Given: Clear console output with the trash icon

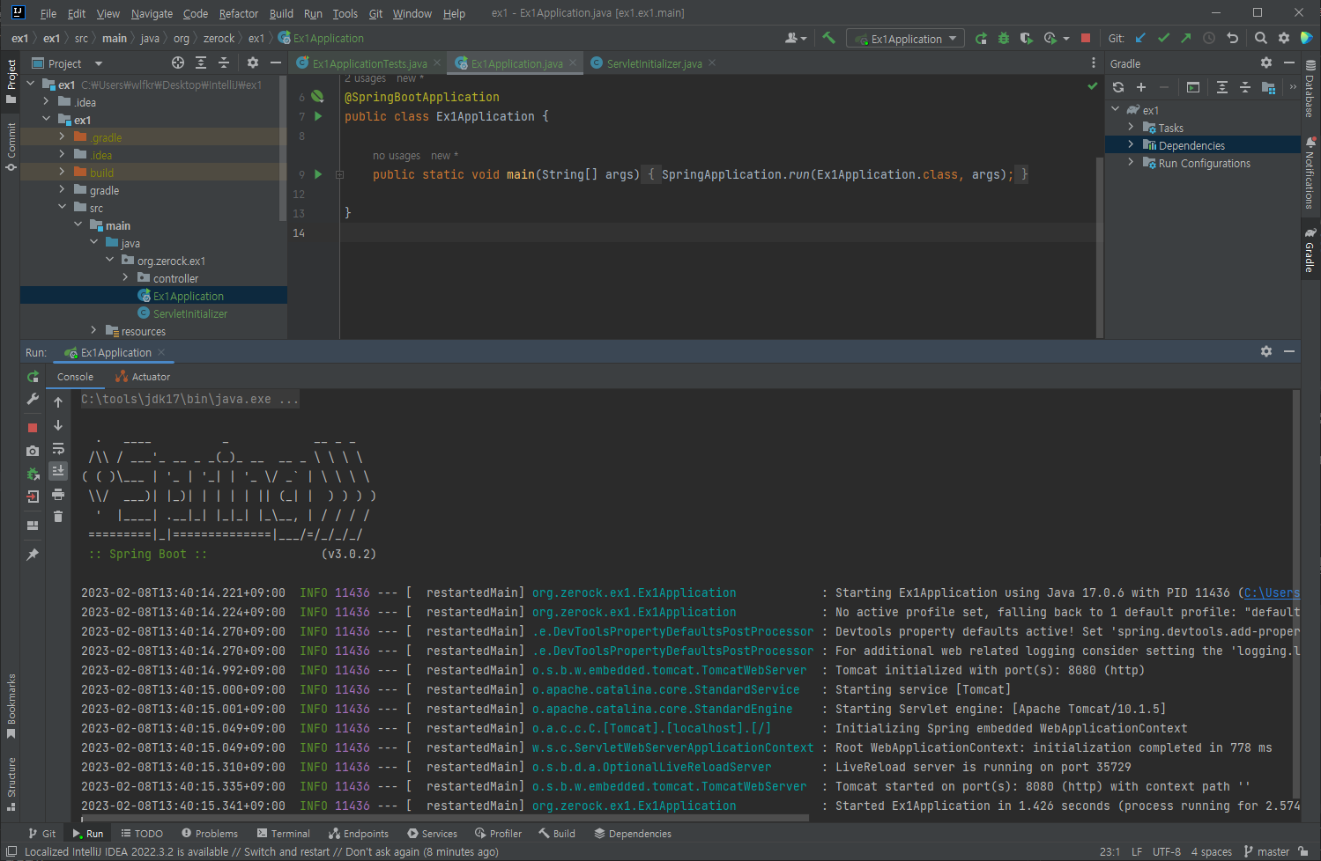Looking at the screenshot, I should [58, 517].
